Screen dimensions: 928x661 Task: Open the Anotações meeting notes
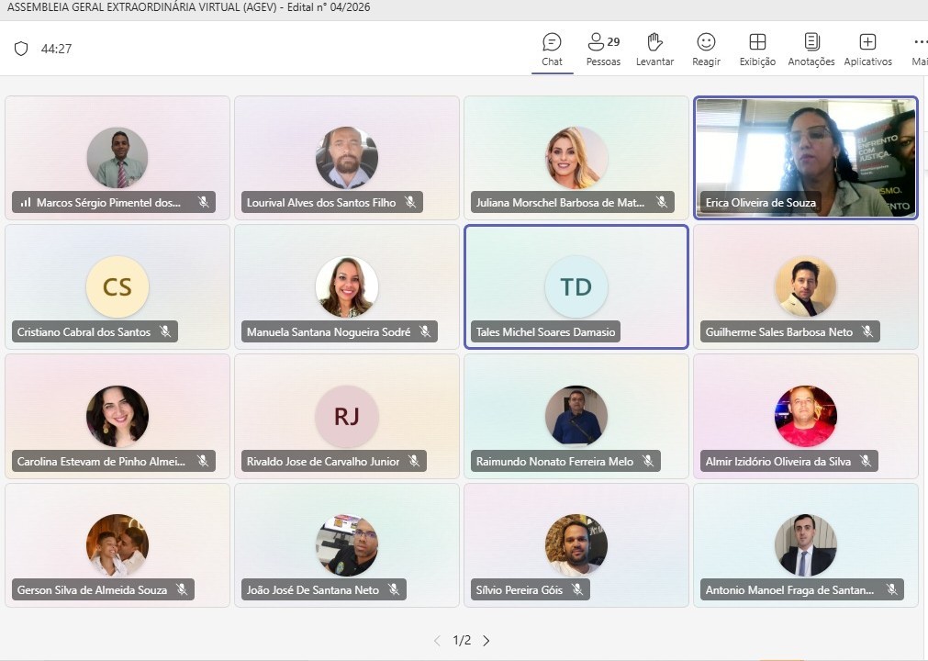811,50
